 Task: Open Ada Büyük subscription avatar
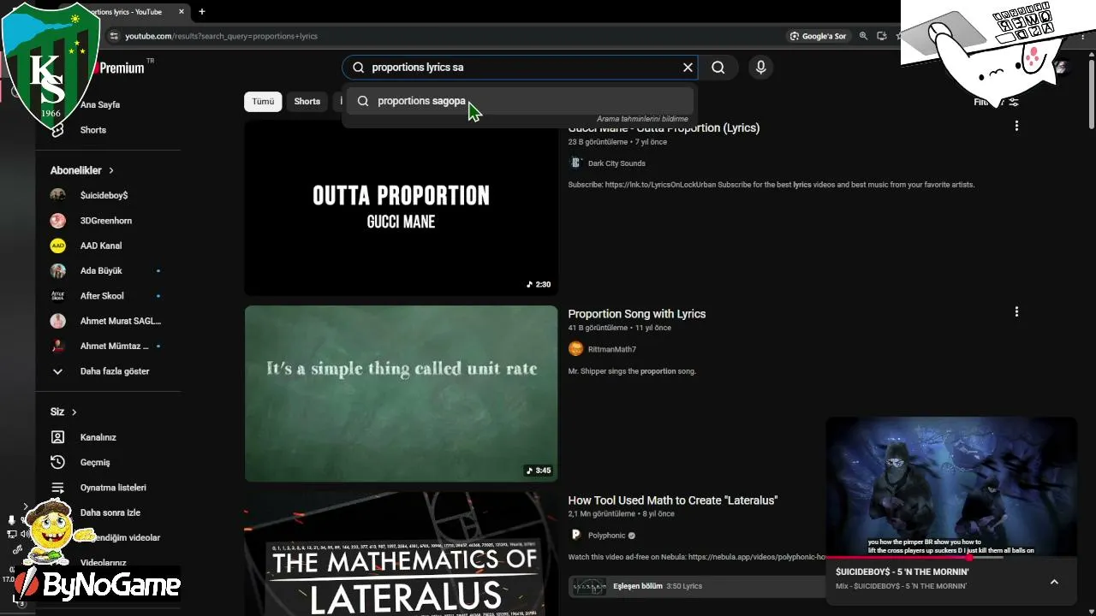(57, 270)
